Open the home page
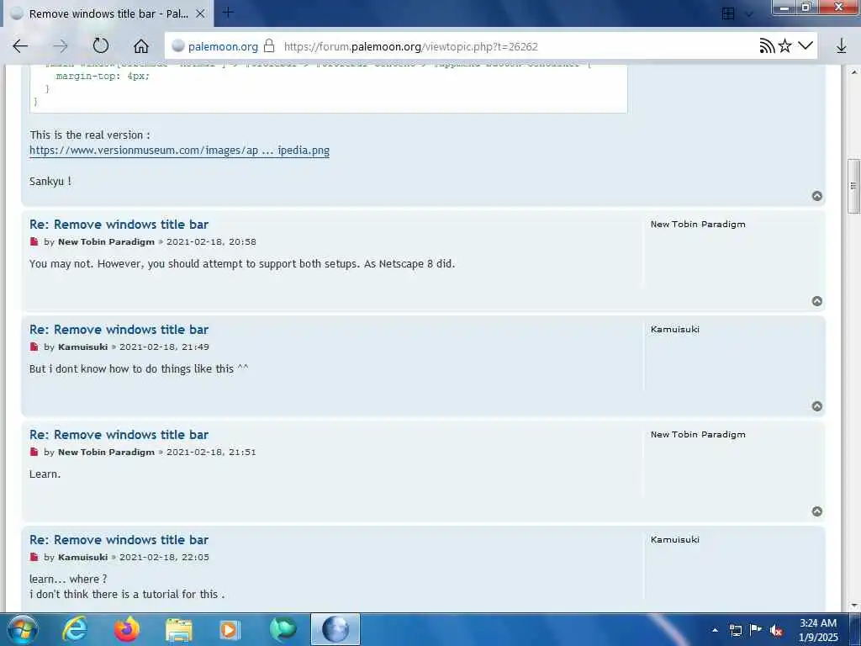Image resolution: width=861 pixels, height=646 pixels. pyautogui.click(x=141, y=46)
